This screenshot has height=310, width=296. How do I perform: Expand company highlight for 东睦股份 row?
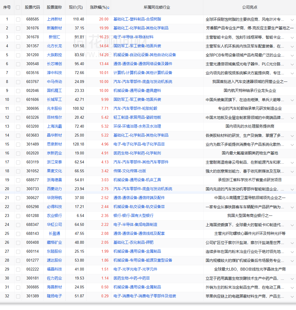[292, 252]
